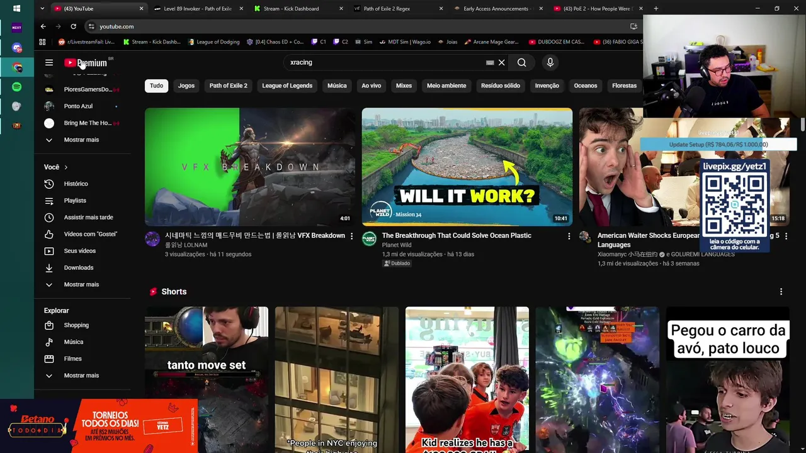The height and width of the screenshot is (453, 806).
Task: Open League of Dodging bookmark
Action: click(x=213, y=42)
